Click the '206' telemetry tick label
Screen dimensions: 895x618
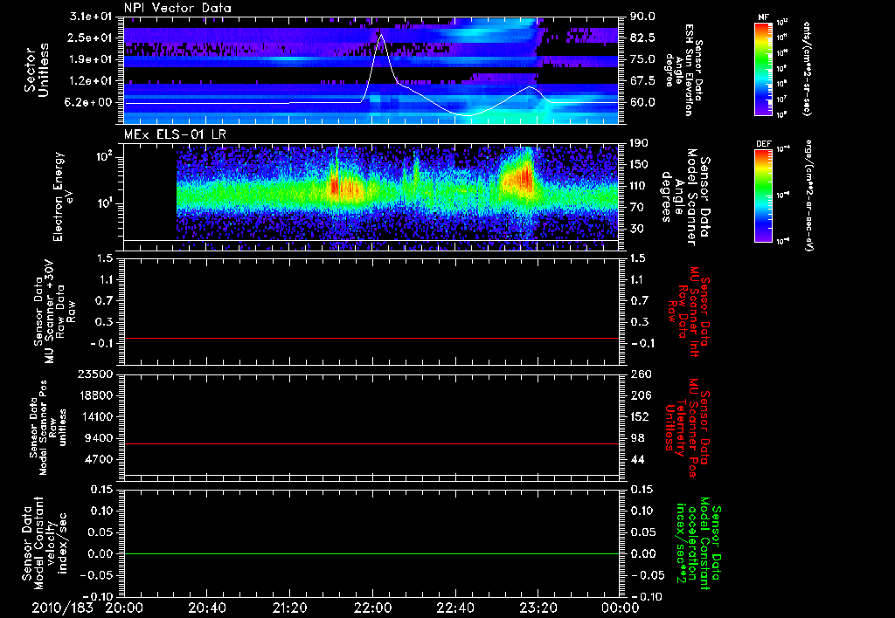(x=640, y=395)
